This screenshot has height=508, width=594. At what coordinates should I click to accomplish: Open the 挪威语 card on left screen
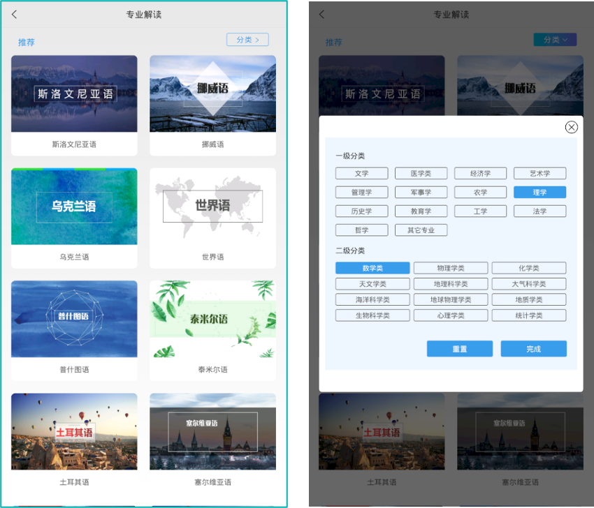pos(213,105)
